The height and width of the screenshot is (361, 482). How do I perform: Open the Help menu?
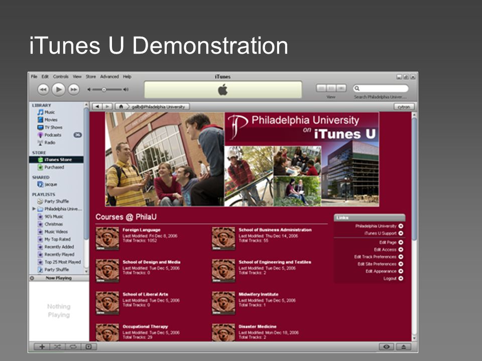tap(127, 76)
